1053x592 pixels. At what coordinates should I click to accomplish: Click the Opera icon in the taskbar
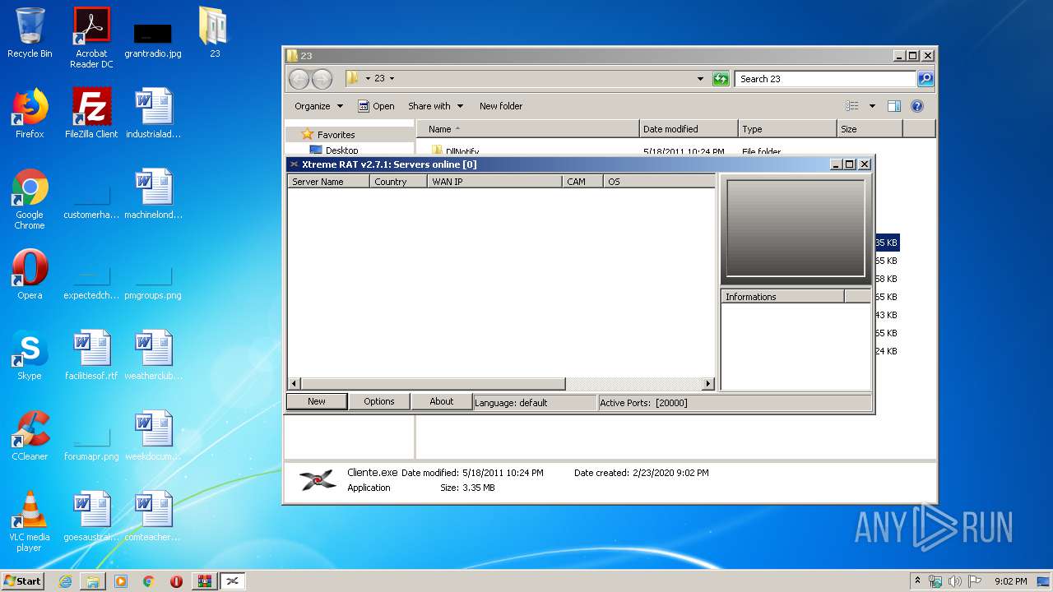click(176, 581)
